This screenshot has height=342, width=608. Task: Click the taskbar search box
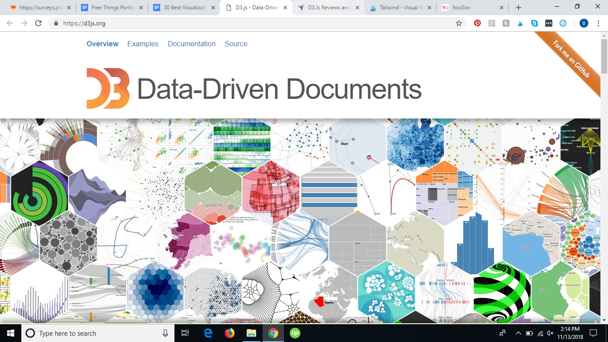click(98, 333)
